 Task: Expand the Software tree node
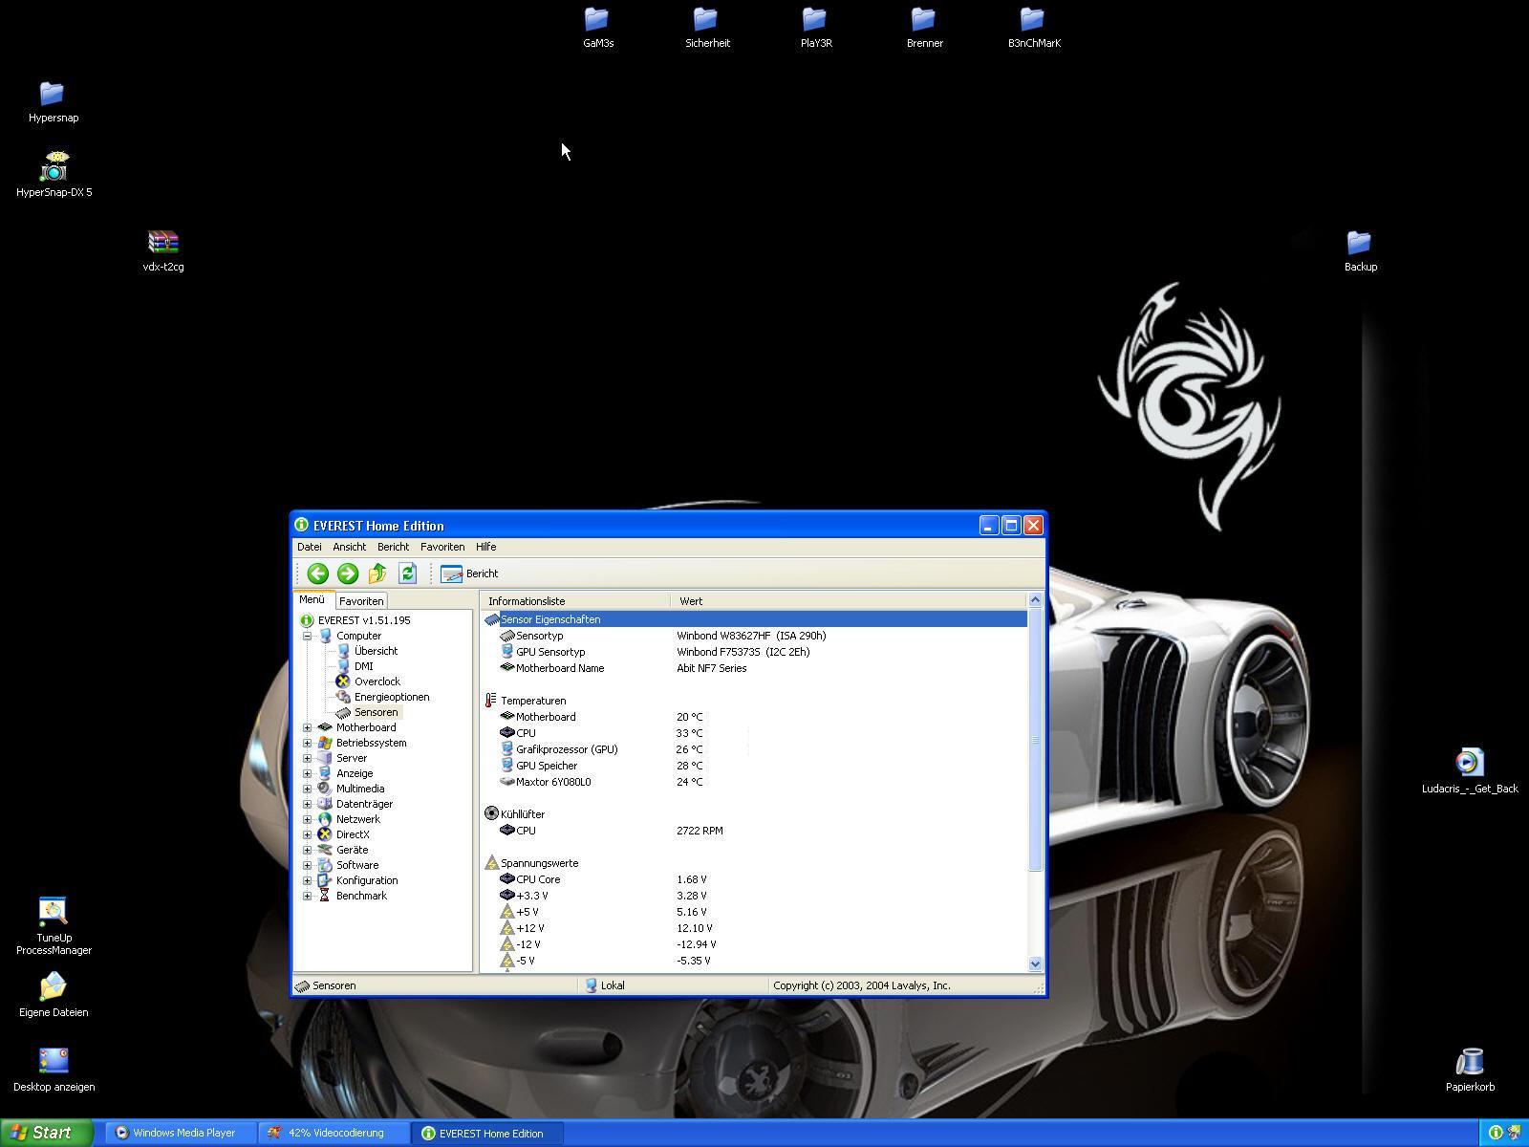(x=308, y=865)
